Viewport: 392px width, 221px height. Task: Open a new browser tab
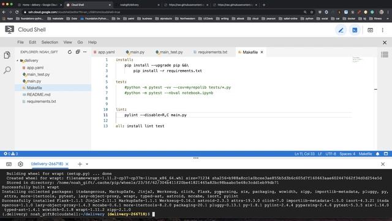(264, 5)
